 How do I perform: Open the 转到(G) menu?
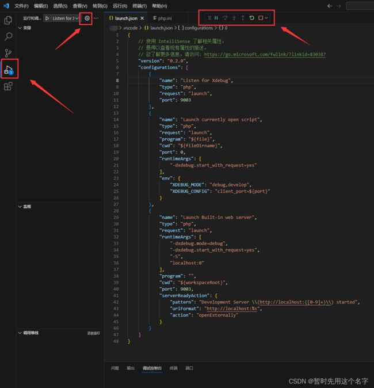pos(100,6)
